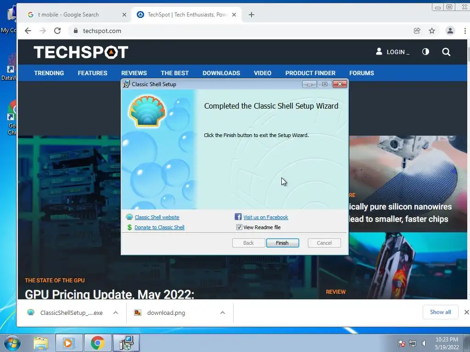The height and width of the screenshot is (352, 470).
Task: Open the REVIEWS menu item
Action: tap(134, 73)
